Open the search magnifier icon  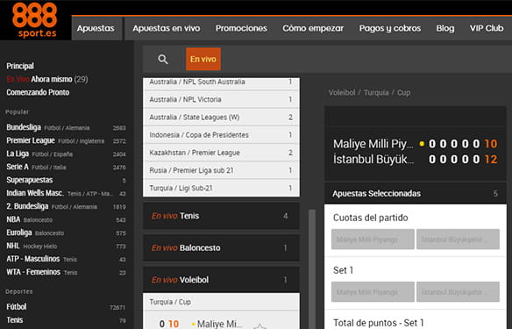click(x=163, y=60)
